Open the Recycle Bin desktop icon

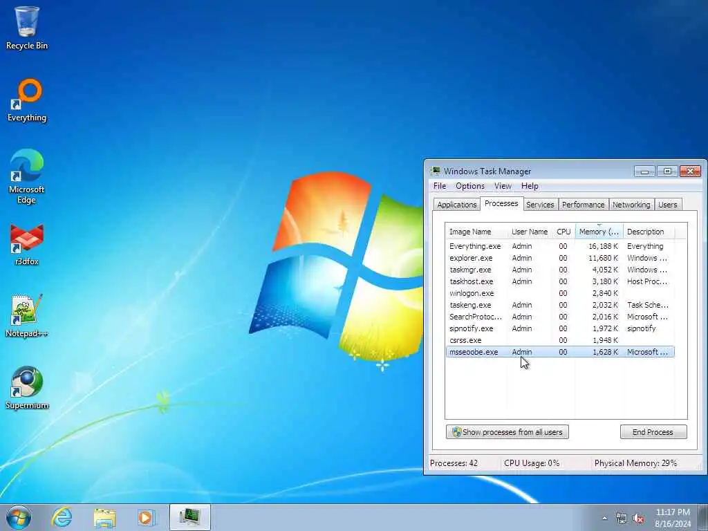pyautogui.click(x=27, y=28)
